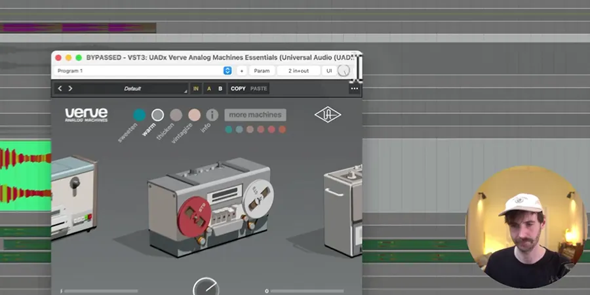
Task: Click the green waveform clip in DAW
Action: (25, 176)
